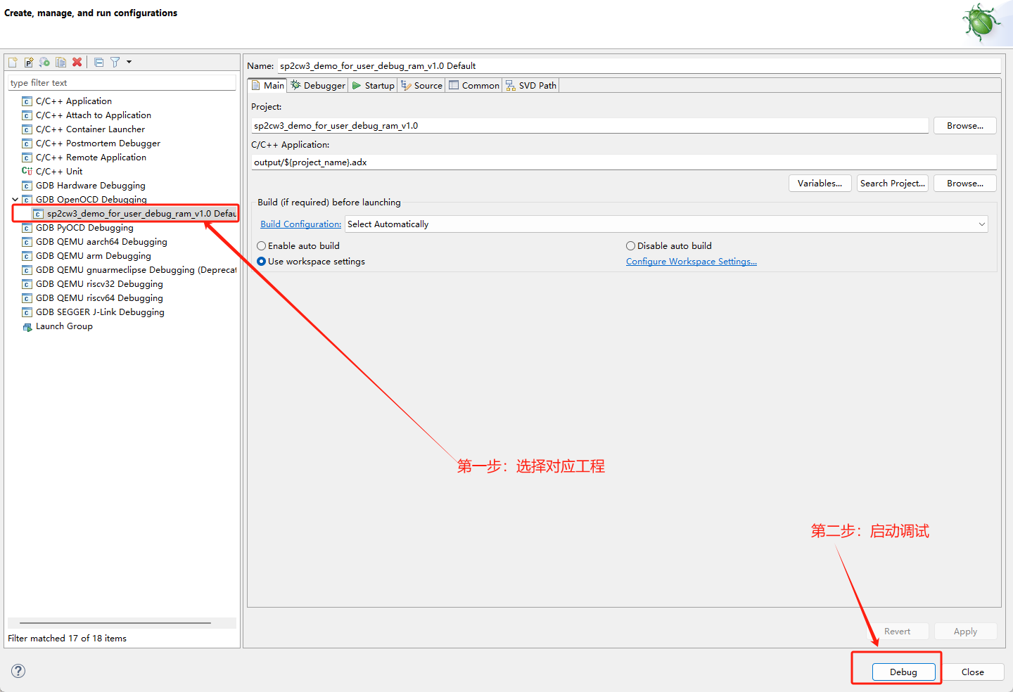
Task: Select Enable auto build option
Action: pos(262,246)
